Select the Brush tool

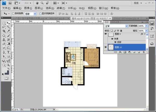[8, 36]
